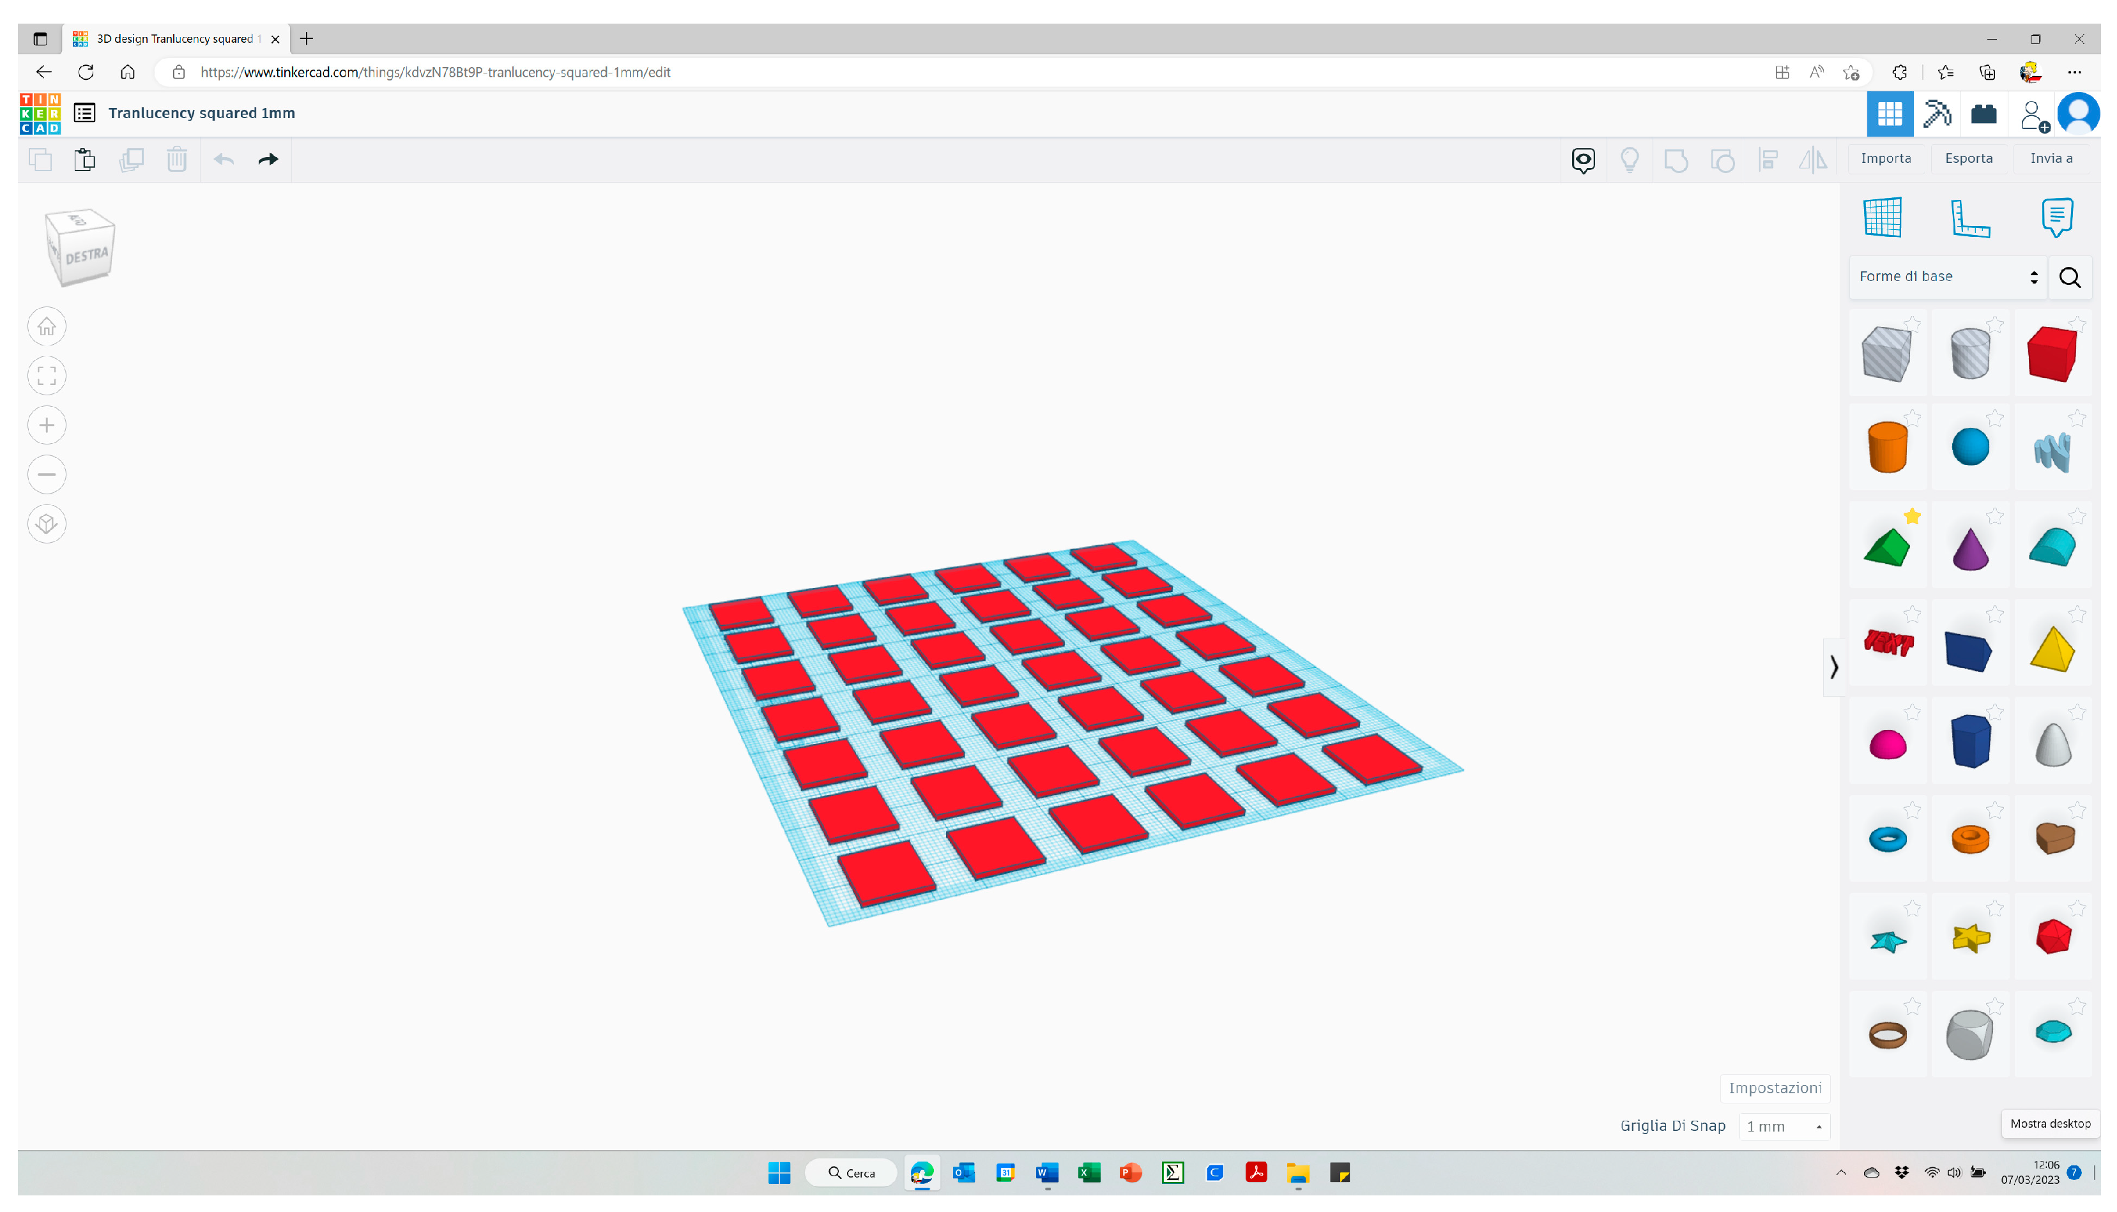2117x1212 pixels.
Task: Click the redo arrow in toolbar
Action: click(268, 160)
